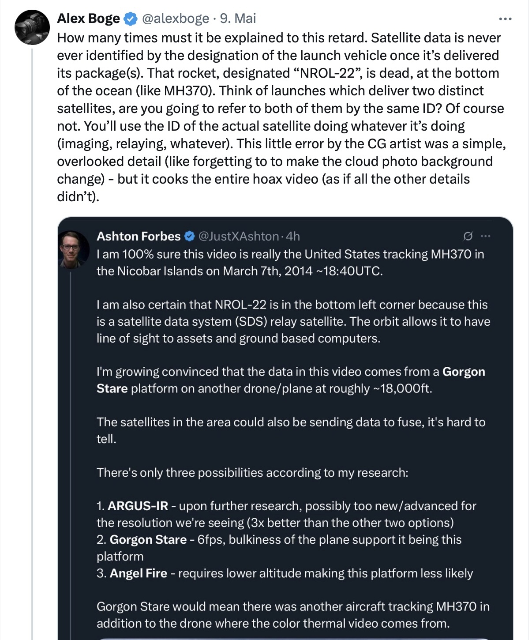Click the 4h timestamp of the quoted tweet

click(293, 236)
